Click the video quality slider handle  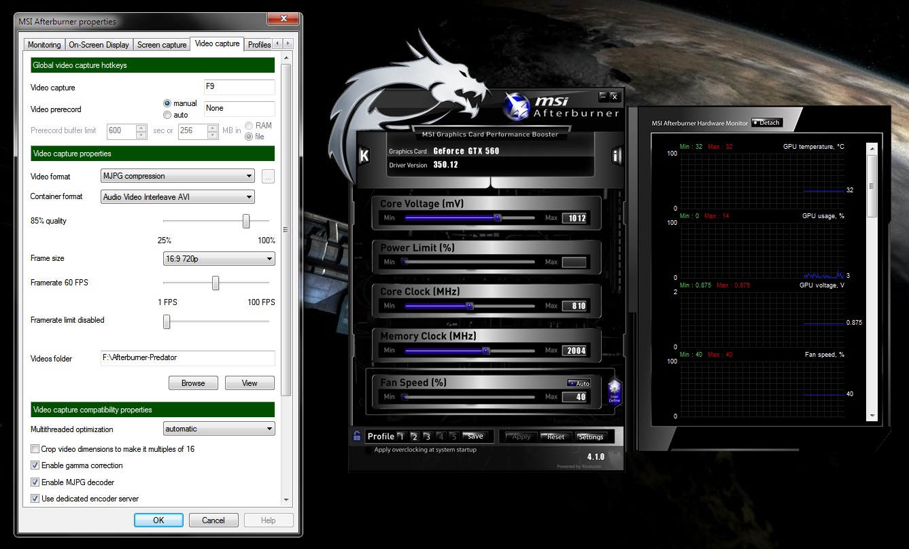pos(246,221)
